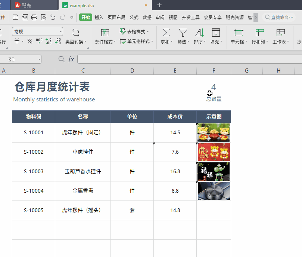Click cell containing 小虎挂件
The height and width of the screenshot is (257, 302).
click(x=83, y=152)
